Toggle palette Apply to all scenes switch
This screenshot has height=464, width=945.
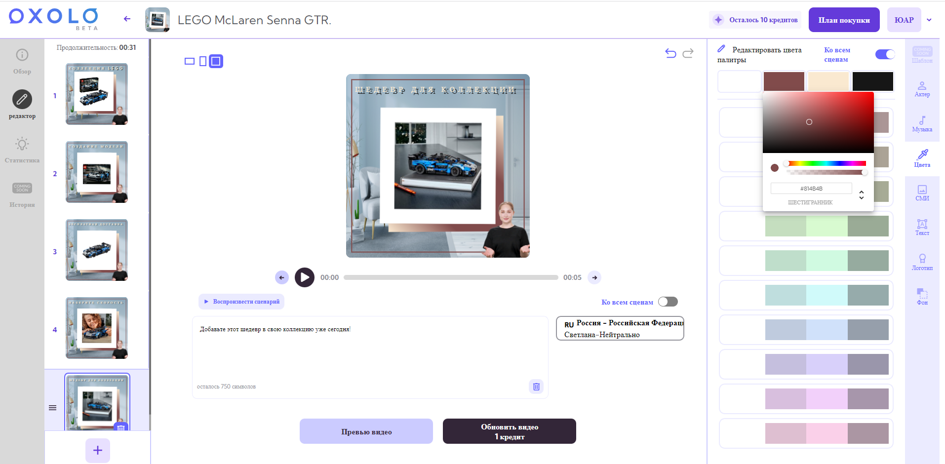[x=885, y=54]
